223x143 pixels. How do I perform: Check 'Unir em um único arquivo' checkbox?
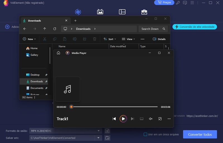pos(145,134)
